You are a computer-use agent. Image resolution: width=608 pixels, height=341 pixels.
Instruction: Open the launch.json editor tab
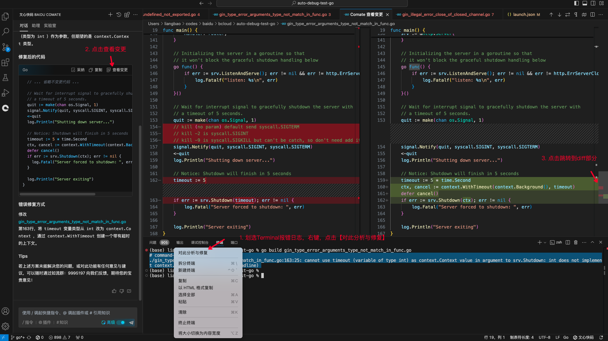click(523, 15)
